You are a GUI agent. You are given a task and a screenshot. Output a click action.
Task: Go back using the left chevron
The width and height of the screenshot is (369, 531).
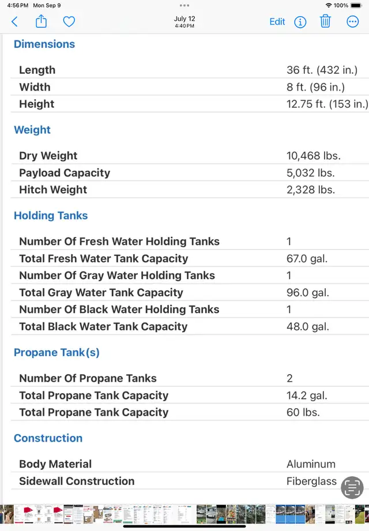pos(14,22)
